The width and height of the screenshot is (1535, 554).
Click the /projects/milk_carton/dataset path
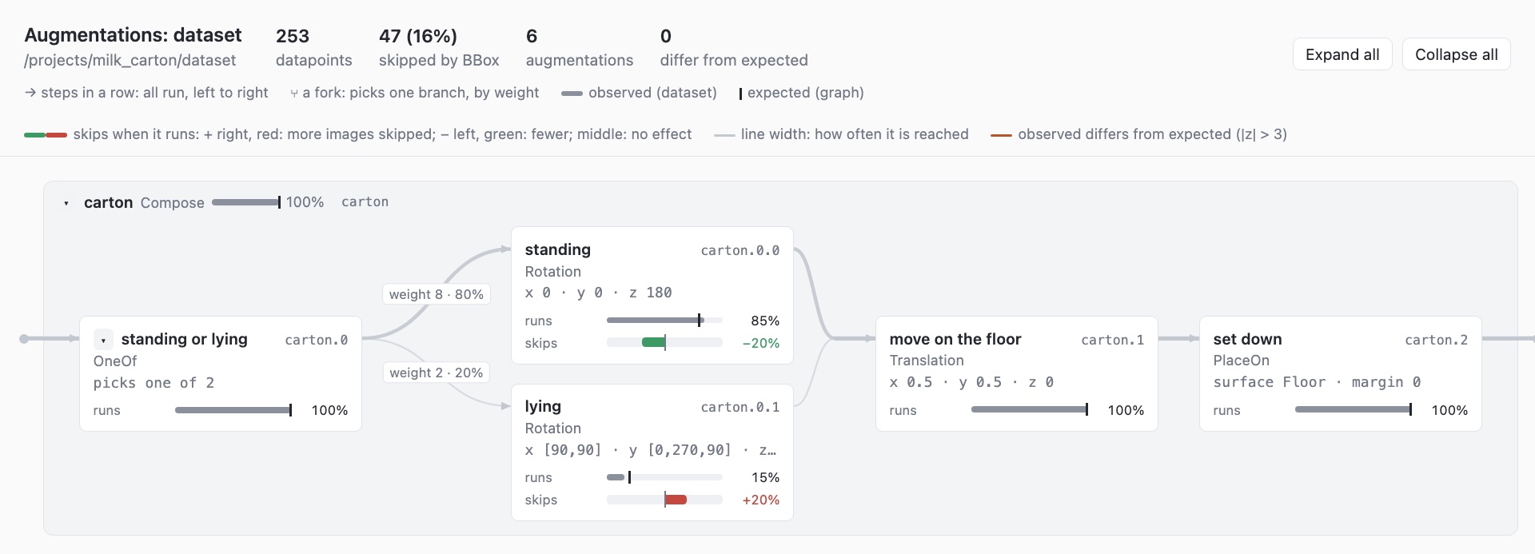pos(130,60)
